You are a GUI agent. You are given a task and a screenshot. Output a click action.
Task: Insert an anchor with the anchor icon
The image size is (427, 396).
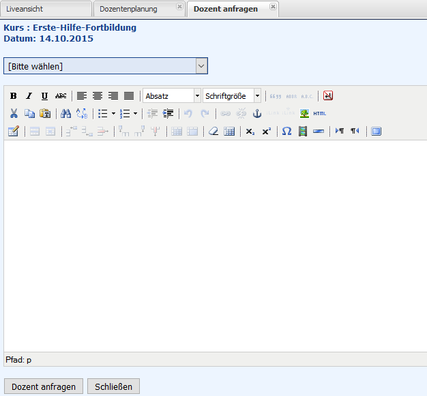[x=257, y=113]
